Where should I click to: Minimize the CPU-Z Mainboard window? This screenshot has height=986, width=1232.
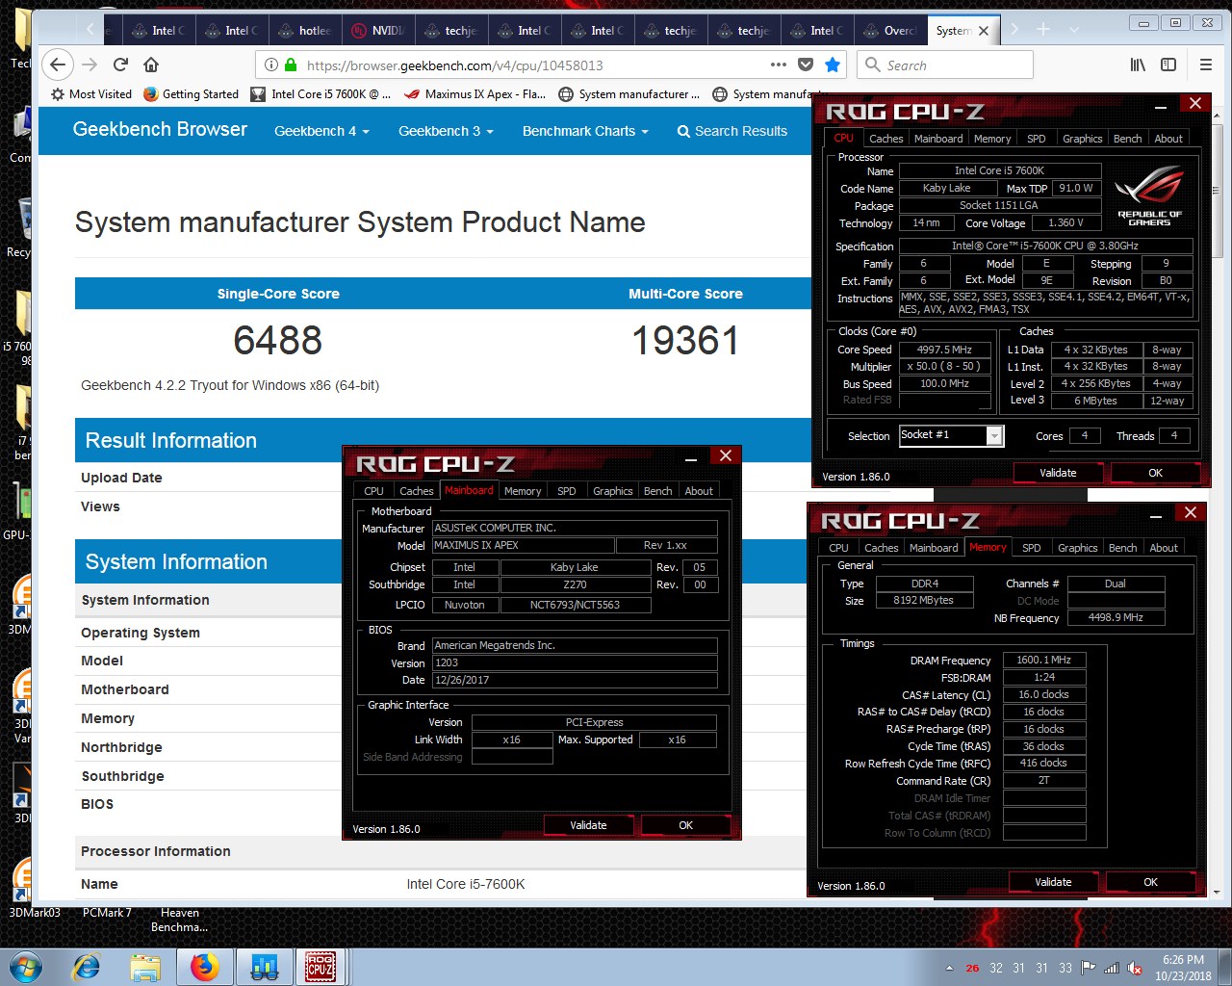tap(691, 460)
